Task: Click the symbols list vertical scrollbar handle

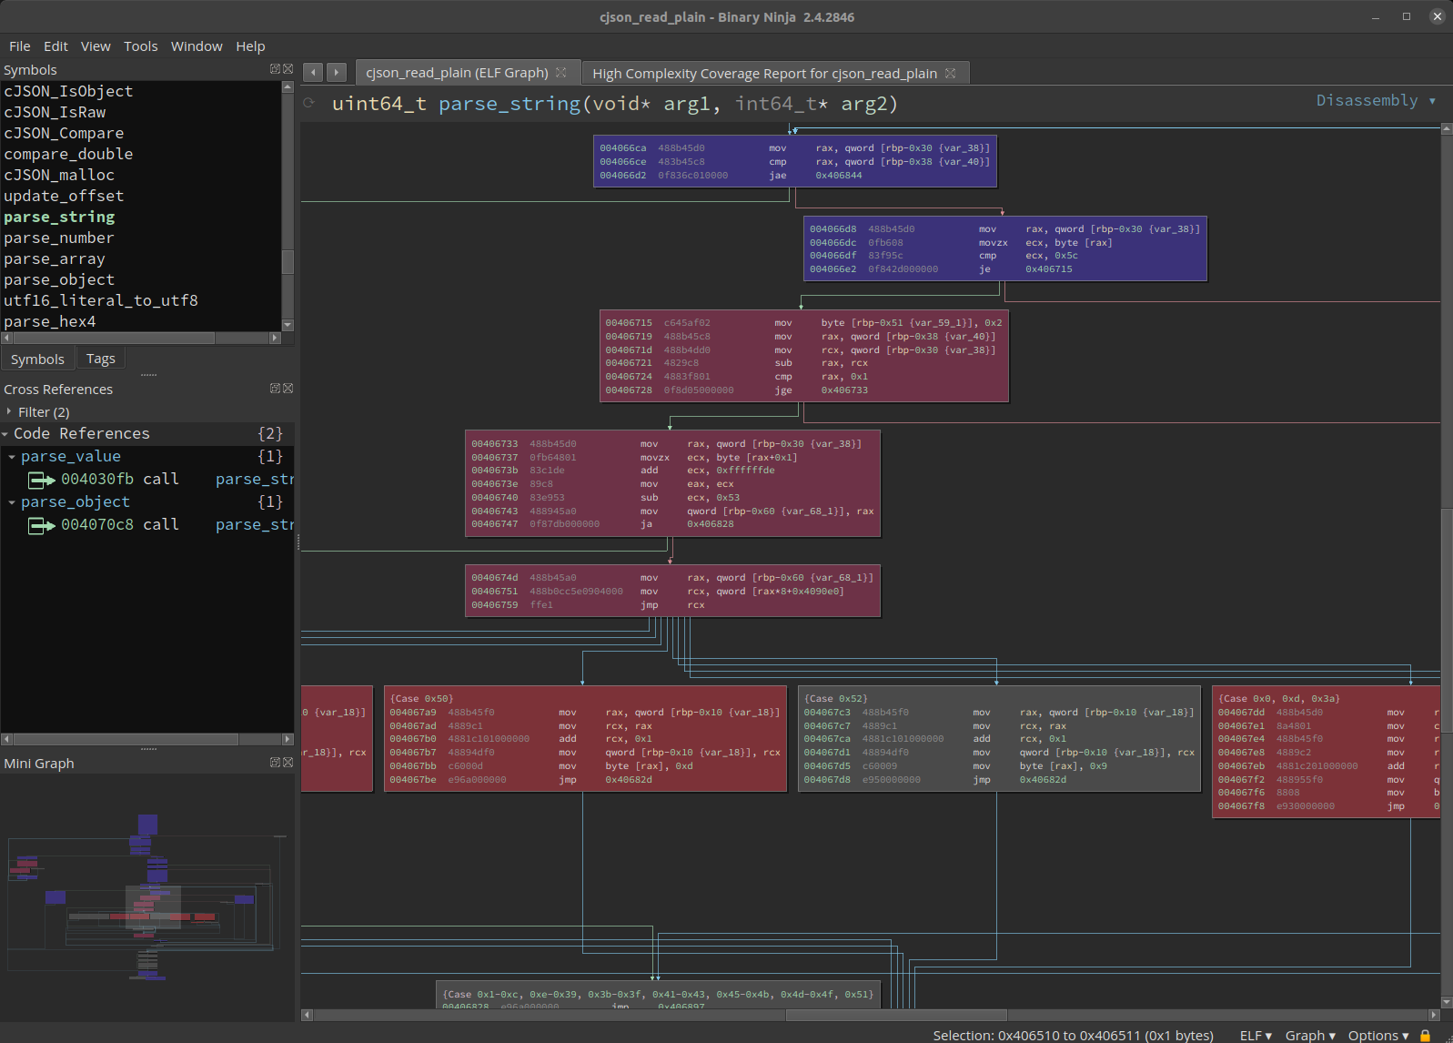Action: (288, 261)
